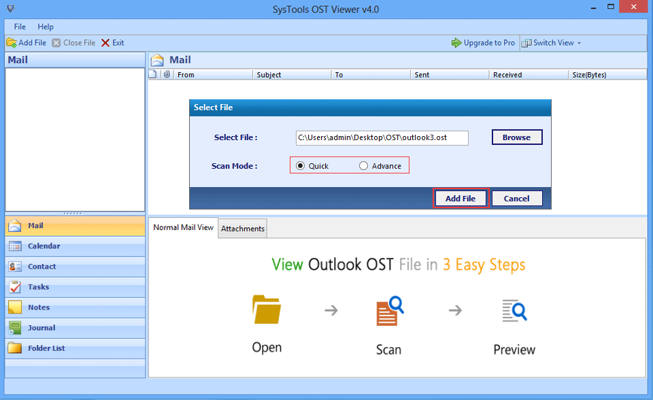
Task: Click the Open folder illustration
Action: (267, 310)
